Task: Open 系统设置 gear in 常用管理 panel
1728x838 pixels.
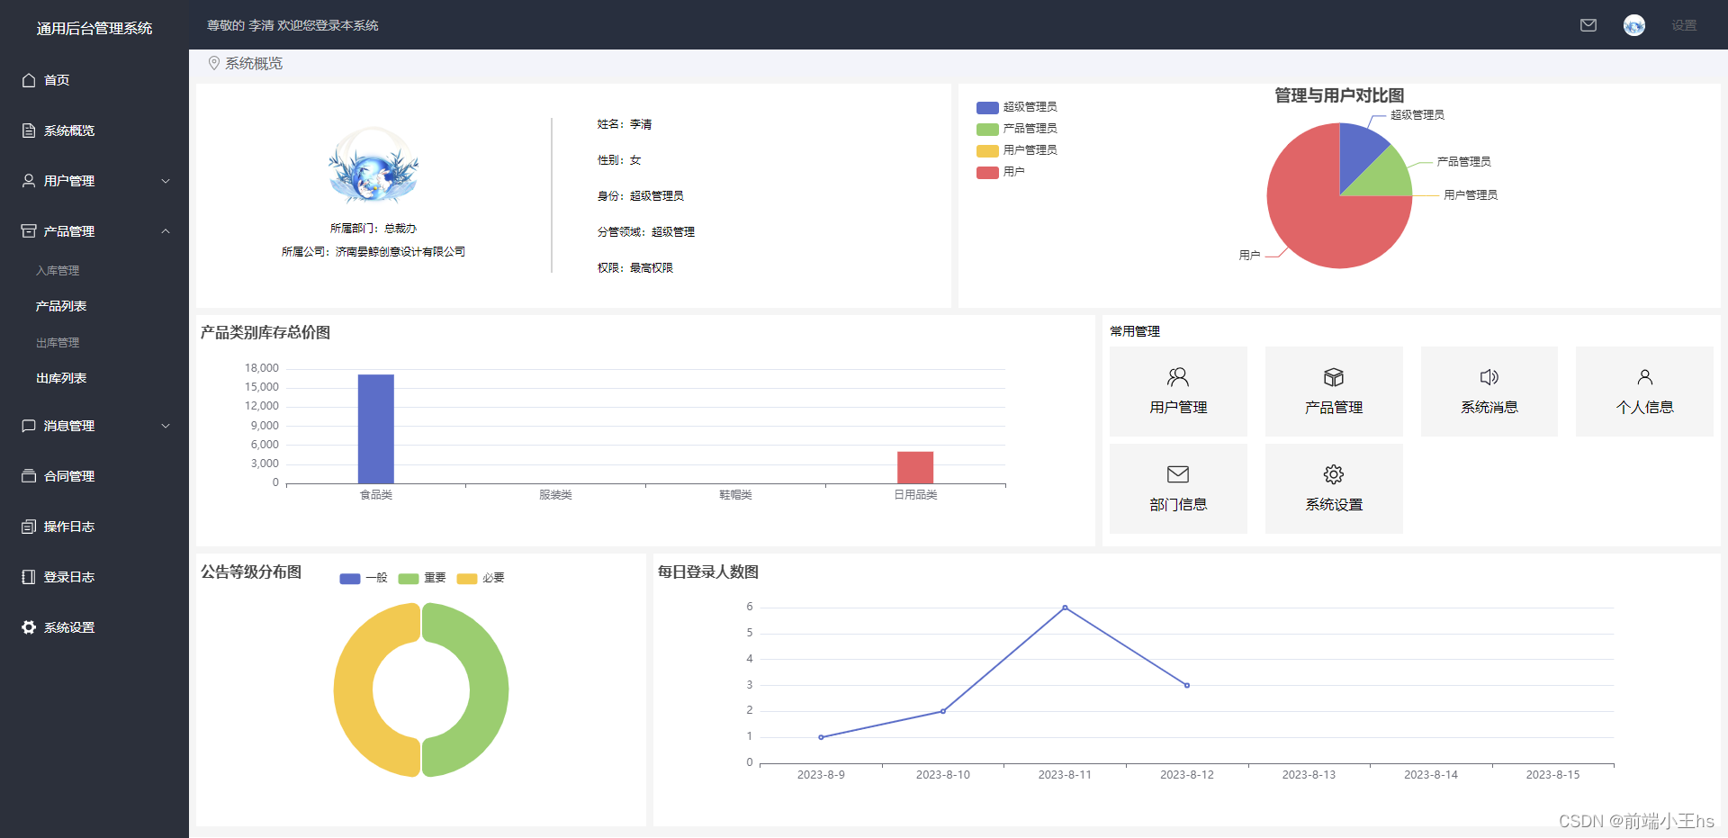Action: [x=1334, y=474]
